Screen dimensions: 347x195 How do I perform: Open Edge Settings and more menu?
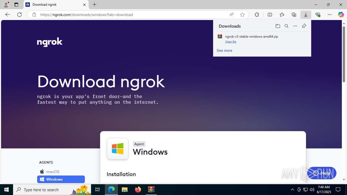pos(330,15)
